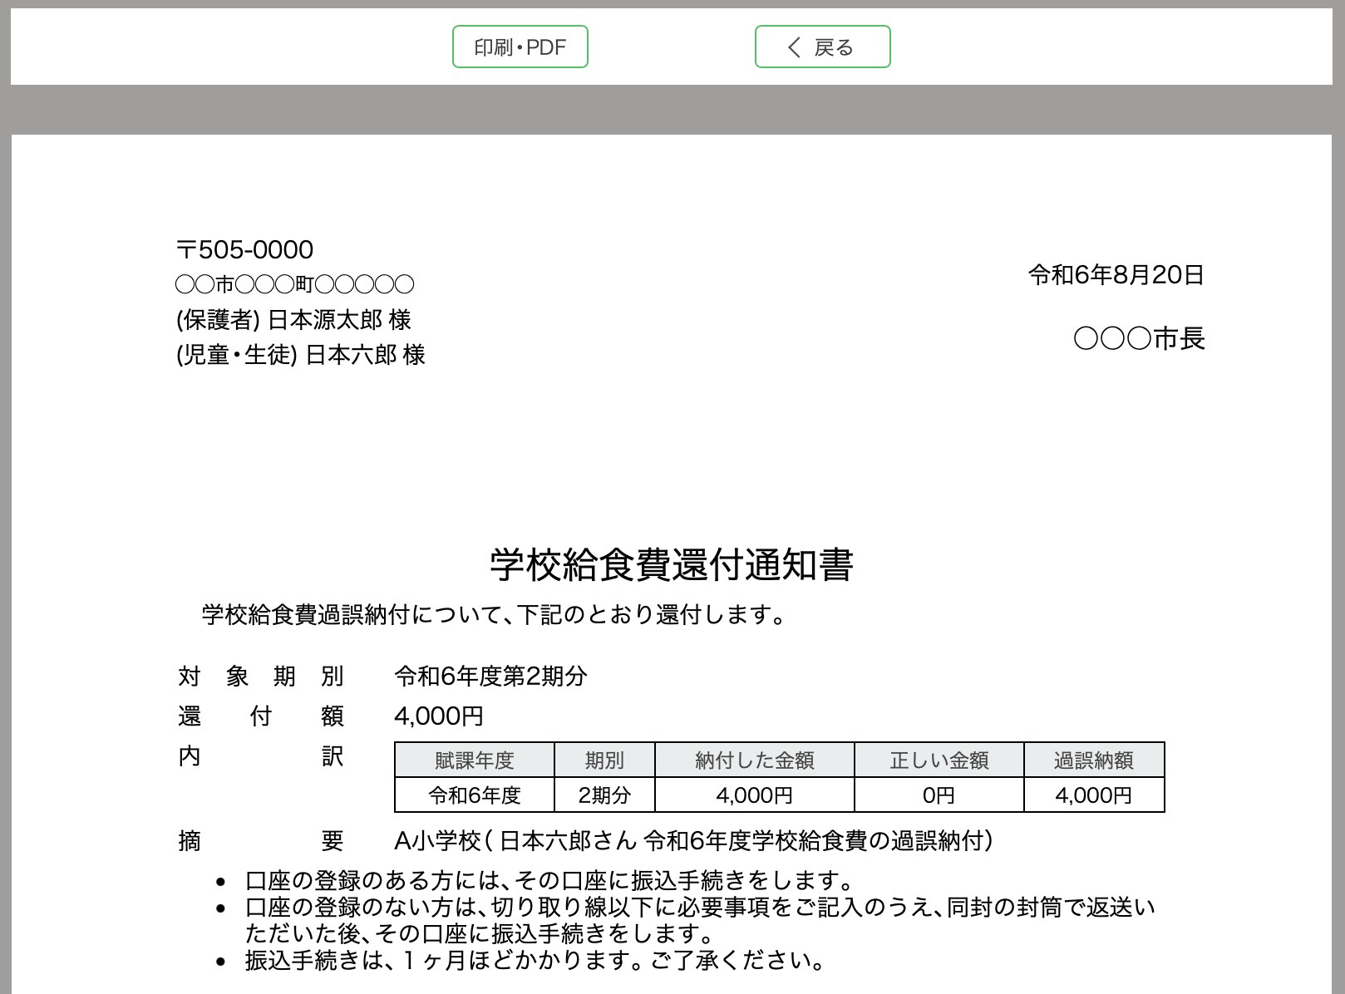
Task: Click the issue date 令和6年8月20日
Action: tap(1116, 275)
